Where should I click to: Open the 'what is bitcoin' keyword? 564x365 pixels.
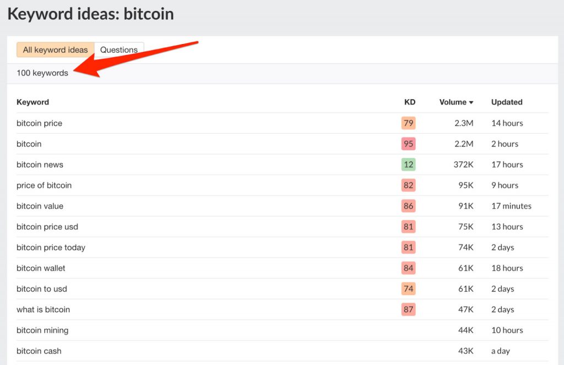(43, 309)
